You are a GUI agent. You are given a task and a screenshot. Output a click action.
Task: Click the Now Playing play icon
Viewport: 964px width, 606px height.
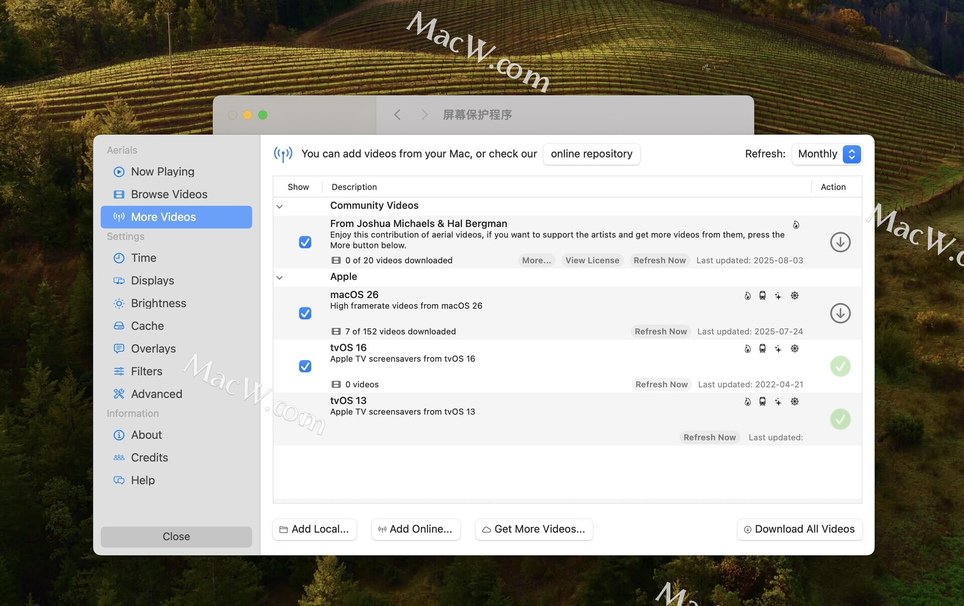pyautogui.click(x=119, y=172)
